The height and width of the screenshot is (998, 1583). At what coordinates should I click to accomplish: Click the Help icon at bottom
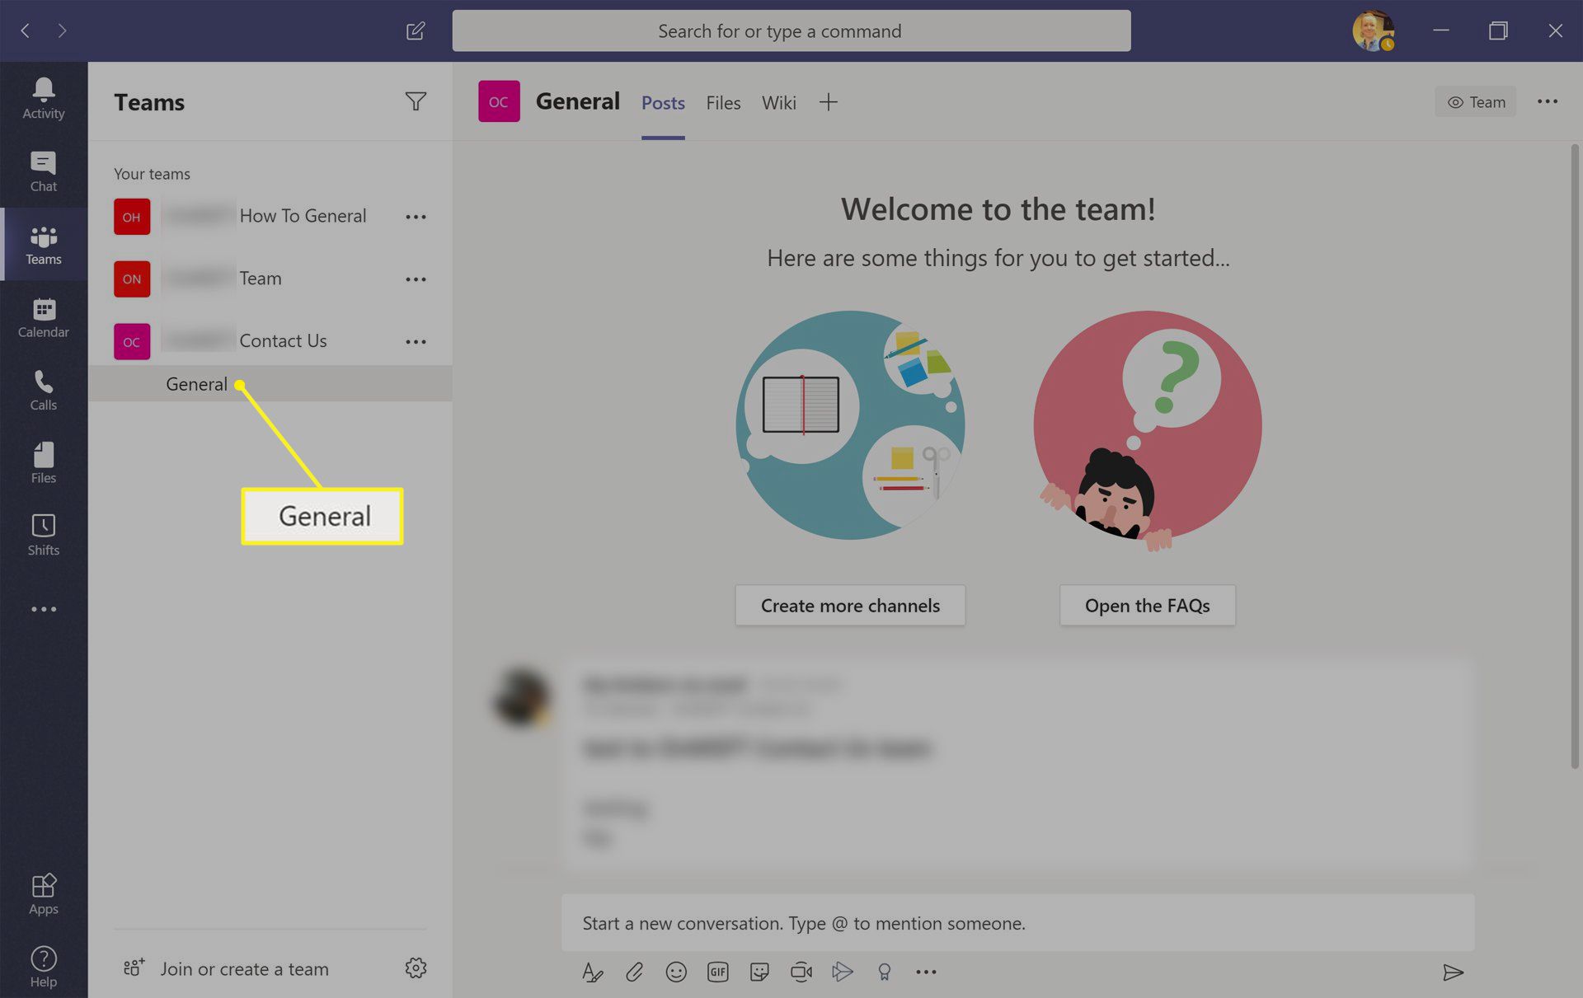pos(43,966)
